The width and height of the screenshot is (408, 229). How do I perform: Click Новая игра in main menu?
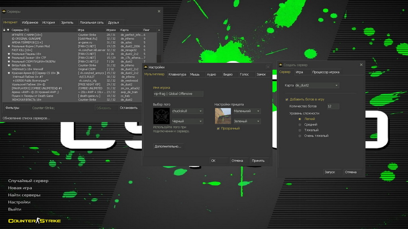(20, 188)
